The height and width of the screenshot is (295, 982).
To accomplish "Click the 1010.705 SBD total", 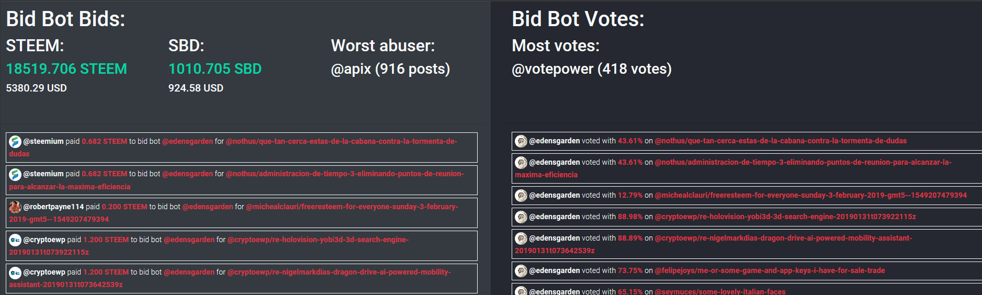I will click(x=215, y=69).
